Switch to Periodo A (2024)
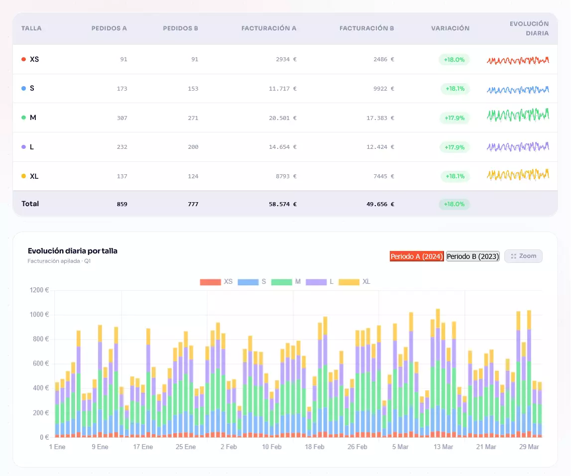The height and width of the screenshot is (476, 571). tap(416, 256)
